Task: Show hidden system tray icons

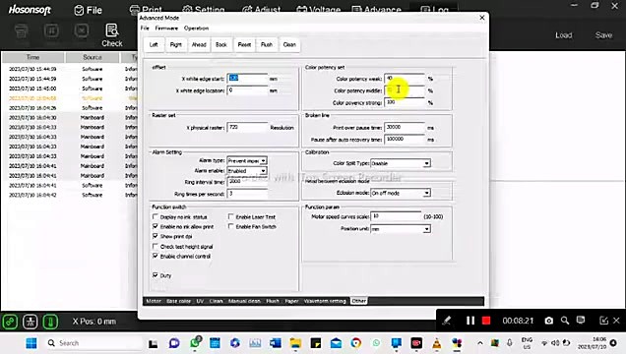Action: click(480, 343)
